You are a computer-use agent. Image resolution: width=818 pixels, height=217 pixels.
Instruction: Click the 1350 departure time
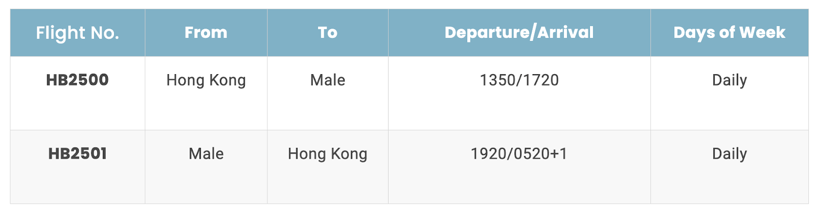click(497, 80)
